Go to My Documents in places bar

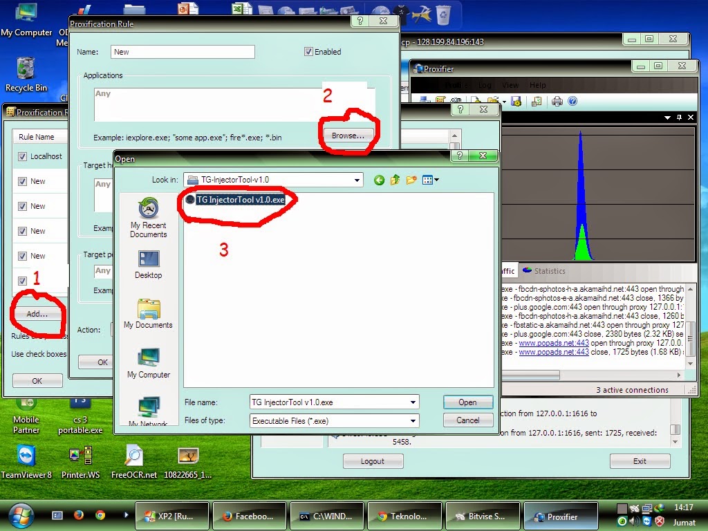point(148,314)
